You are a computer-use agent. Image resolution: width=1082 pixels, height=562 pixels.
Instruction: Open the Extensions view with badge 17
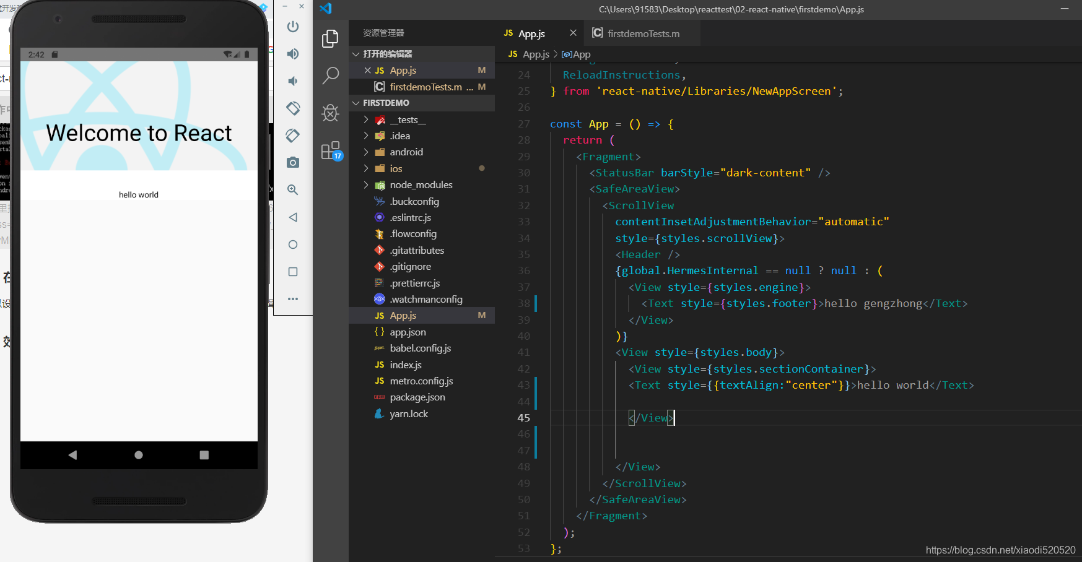[x=331, y=150]
